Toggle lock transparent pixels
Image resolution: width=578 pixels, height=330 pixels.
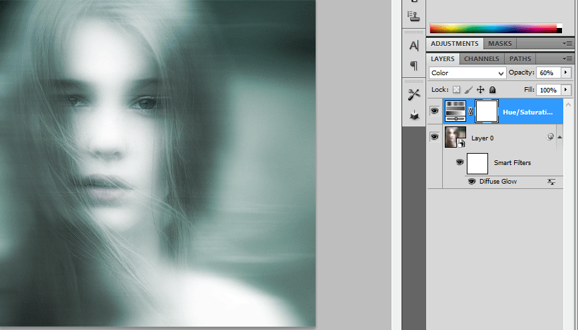point(456,90)
